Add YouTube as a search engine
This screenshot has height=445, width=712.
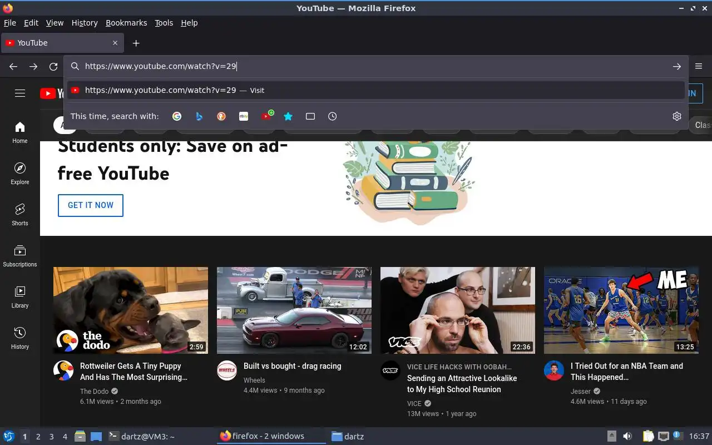coord(267,116)
